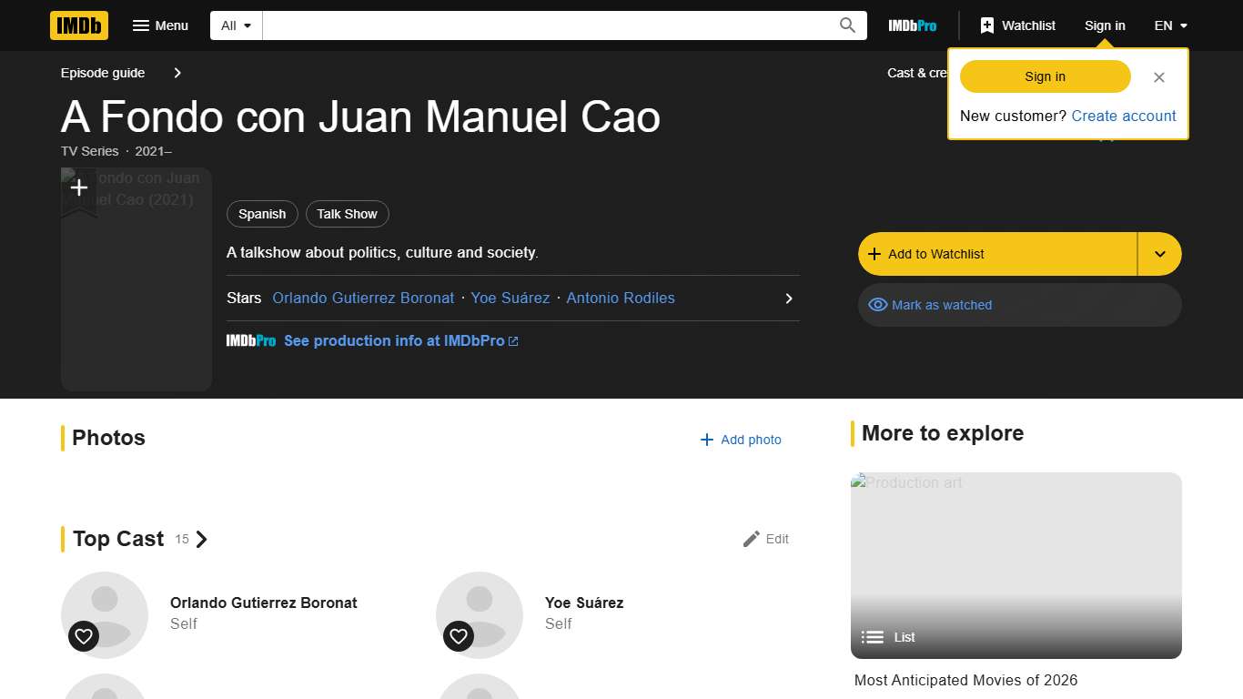The width and height of the screenshot is (1243, 699).
Task: Click the bookmark plus on the poster
Action: pyautogui.click(x=79, y=187)
